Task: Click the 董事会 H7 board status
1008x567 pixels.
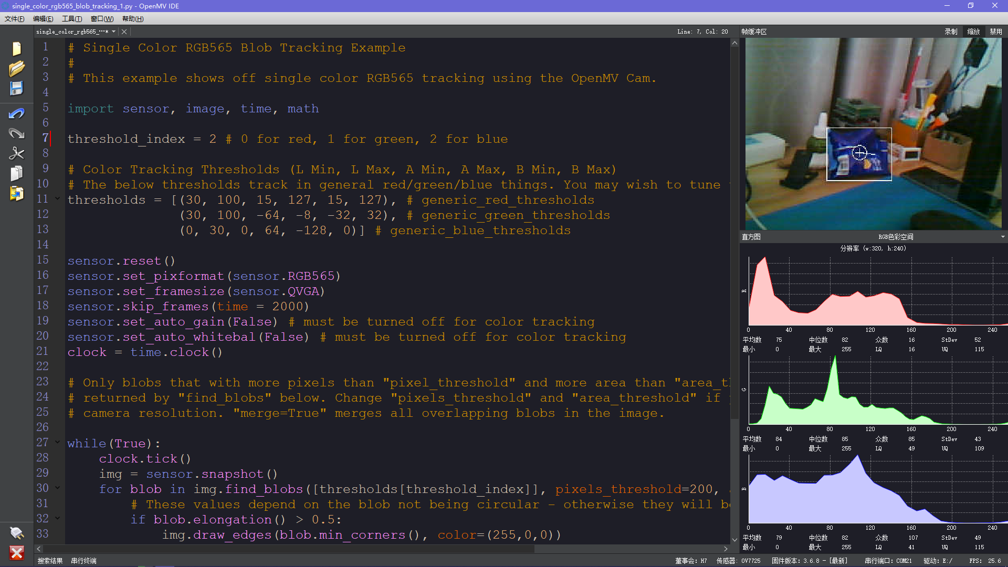Action: coord(691,561)
